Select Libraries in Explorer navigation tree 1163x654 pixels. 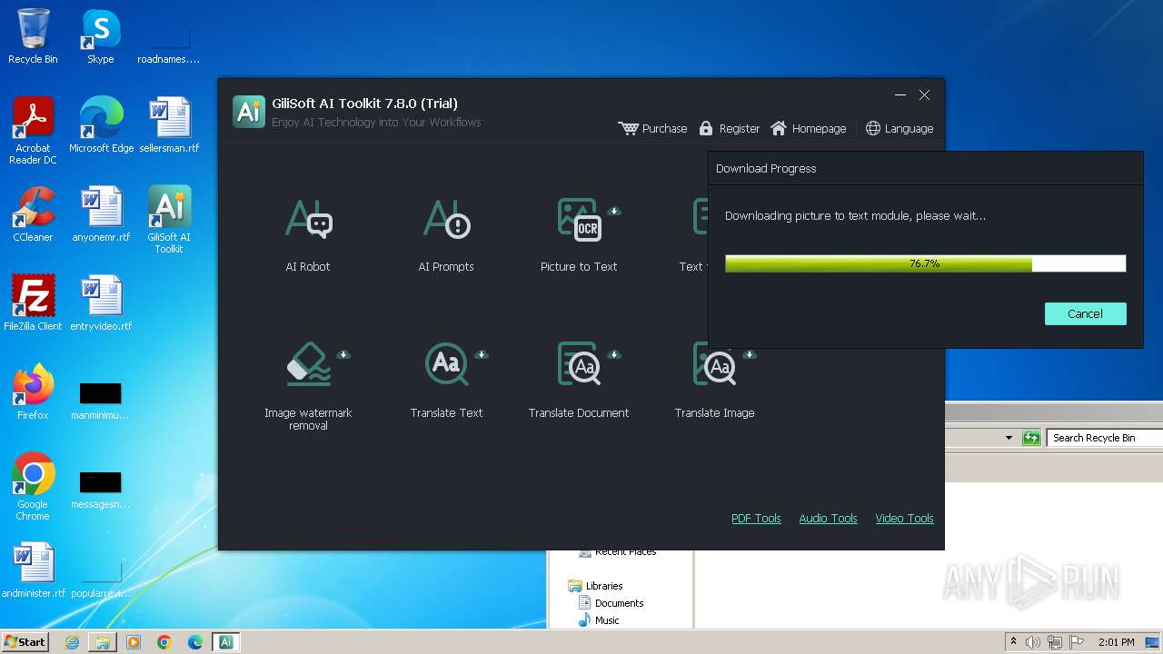604,586
